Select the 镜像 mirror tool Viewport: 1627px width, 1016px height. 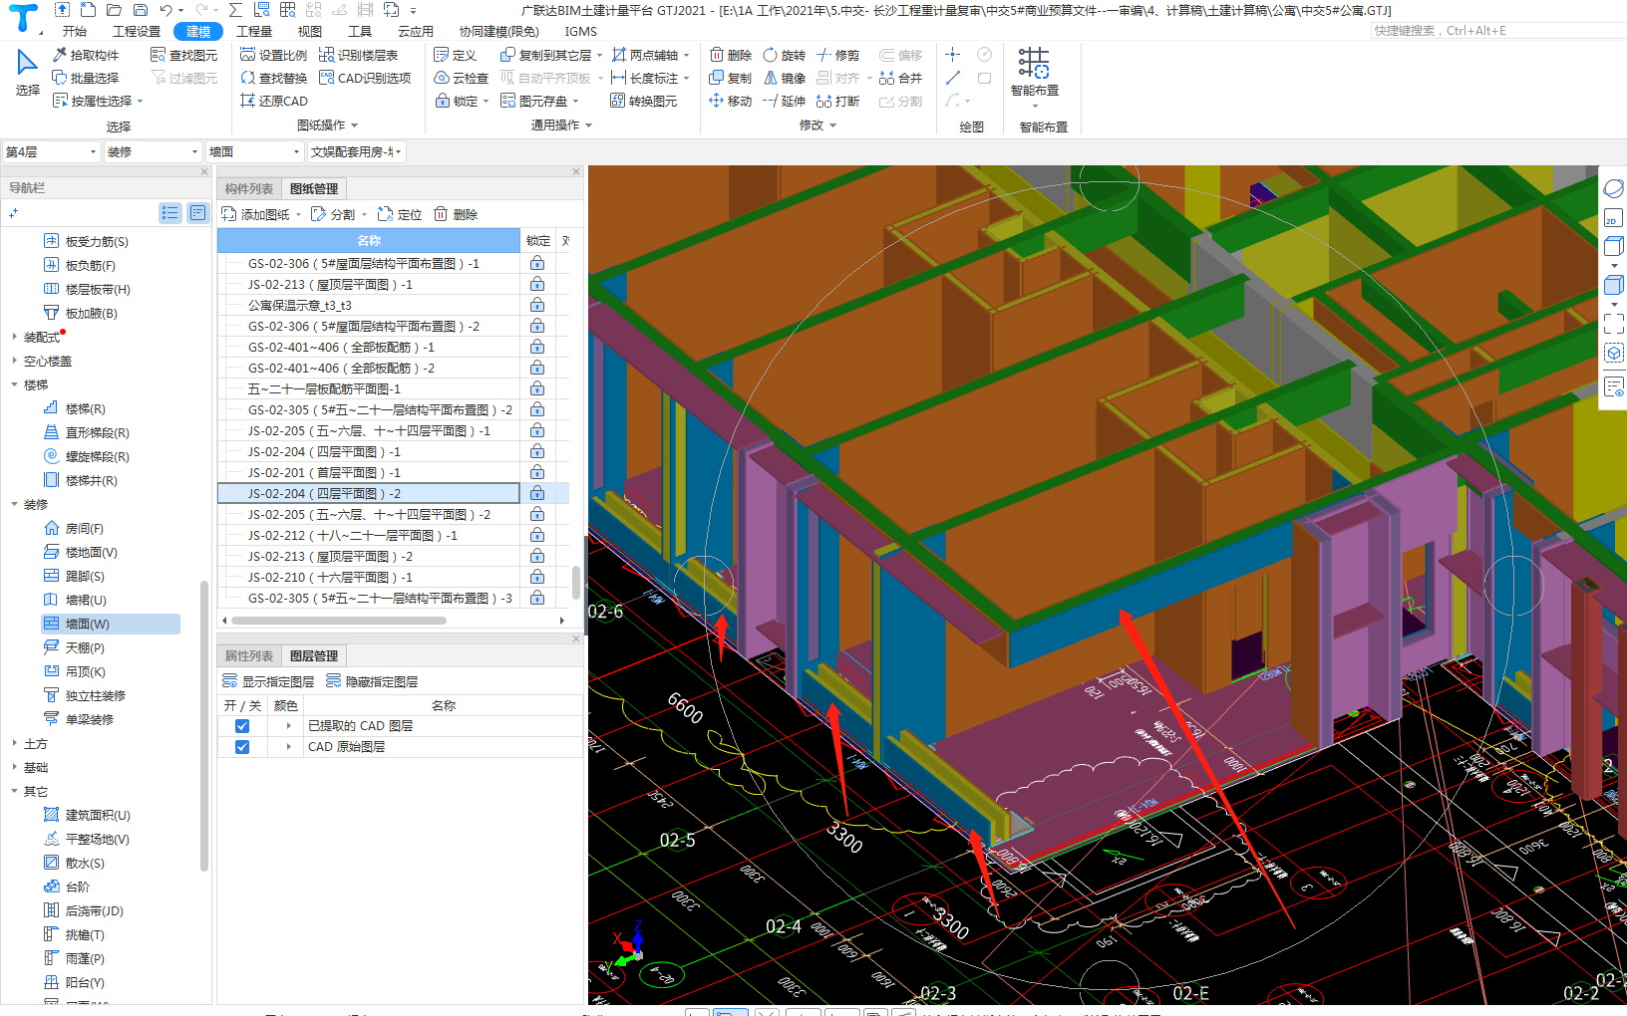(784, 78)
